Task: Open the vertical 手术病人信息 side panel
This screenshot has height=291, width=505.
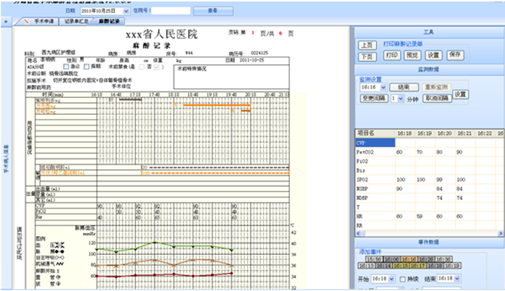Action: point(6,159)
